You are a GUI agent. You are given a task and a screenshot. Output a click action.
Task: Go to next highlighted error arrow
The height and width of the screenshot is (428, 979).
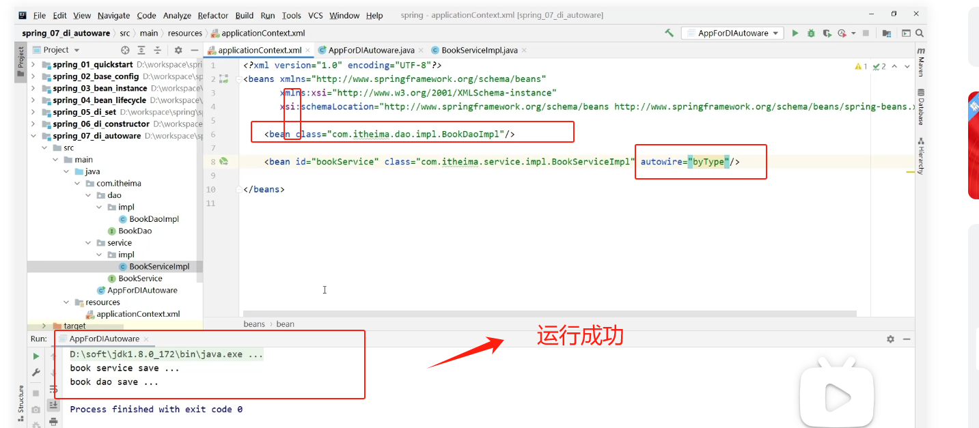point(907,66)
